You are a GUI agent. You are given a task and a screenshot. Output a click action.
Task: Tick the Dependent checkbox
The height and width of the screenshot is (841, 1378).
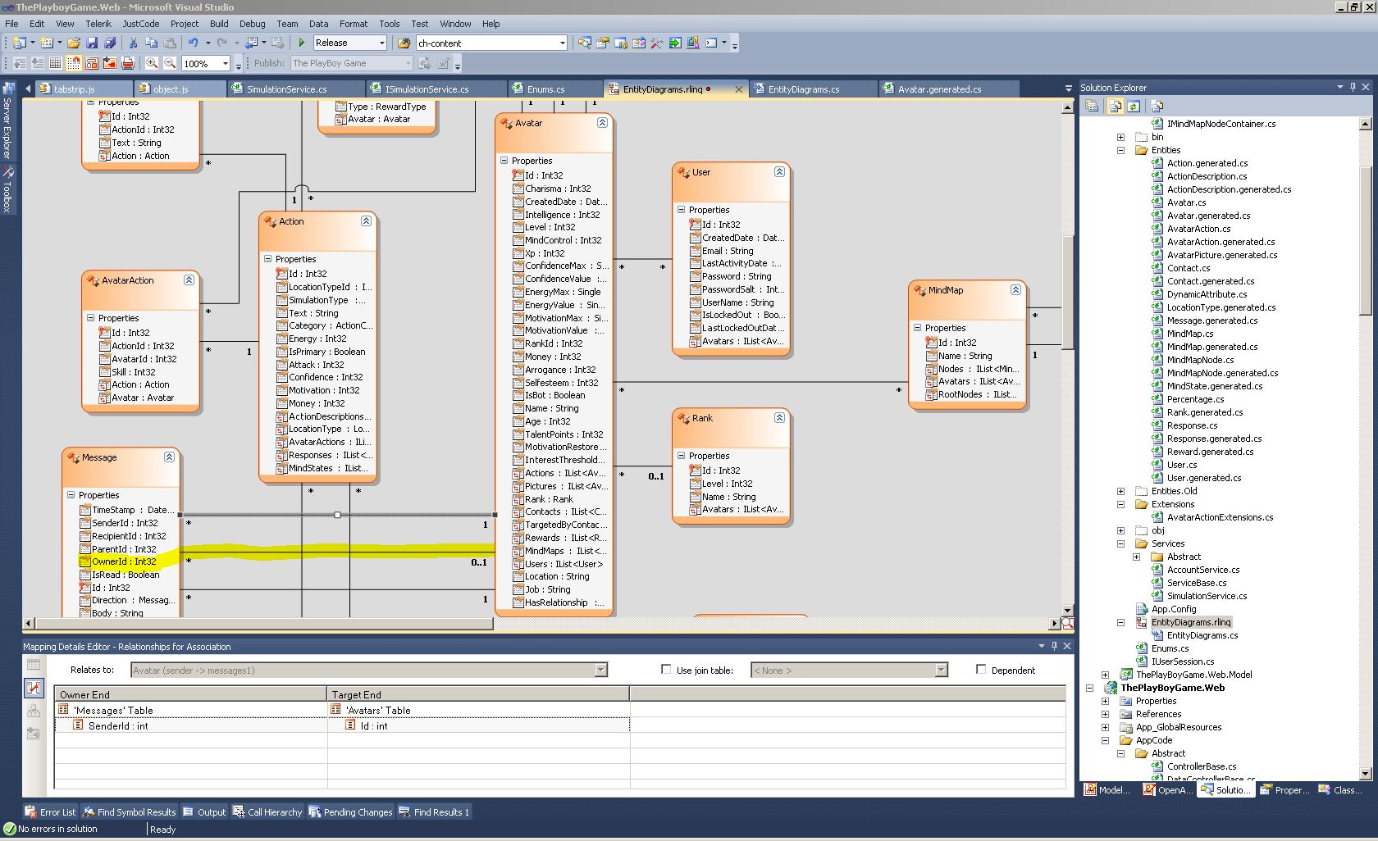[981, 670]
